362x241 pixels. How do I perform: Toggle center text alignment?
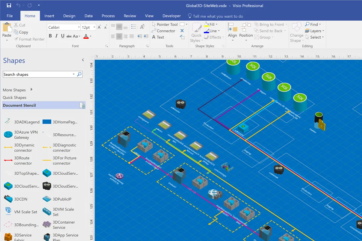(x=119, y=36)
